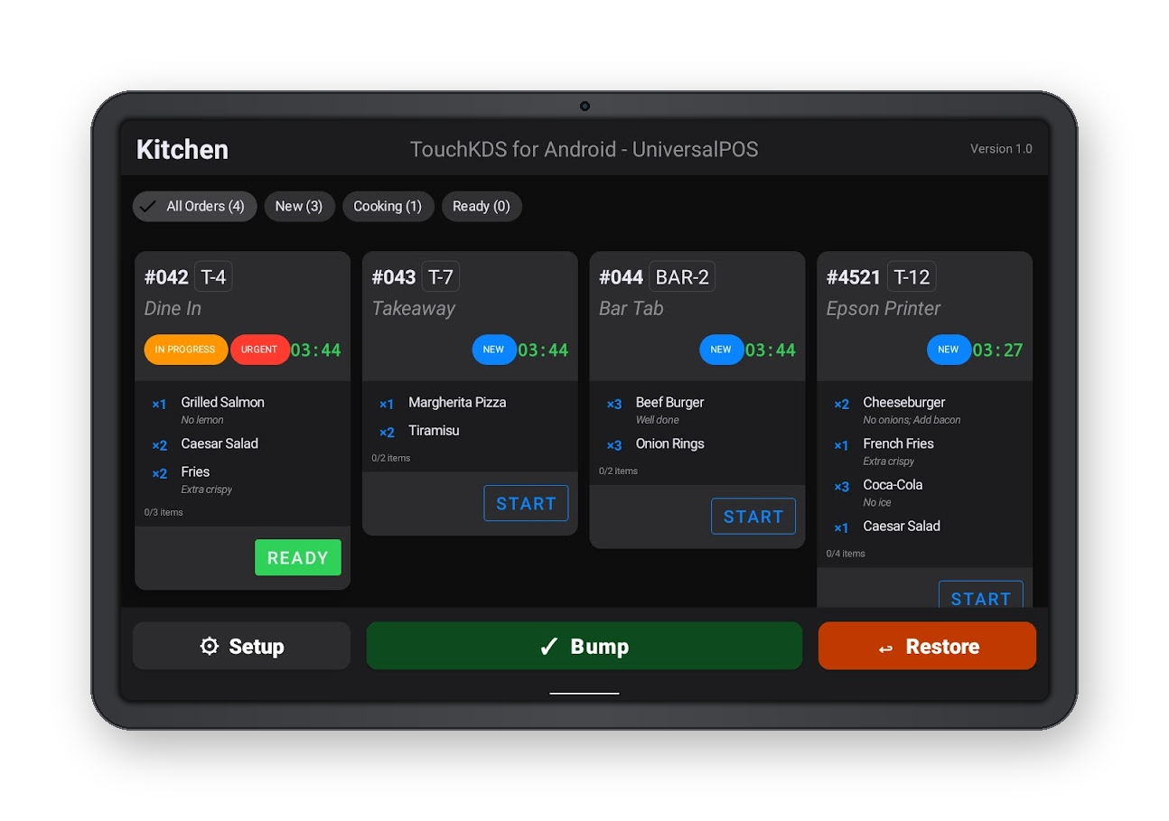The height and width of the screenshot is (821, 1169).
Task: Click the Kitchen title
Action: click(182, 150)
